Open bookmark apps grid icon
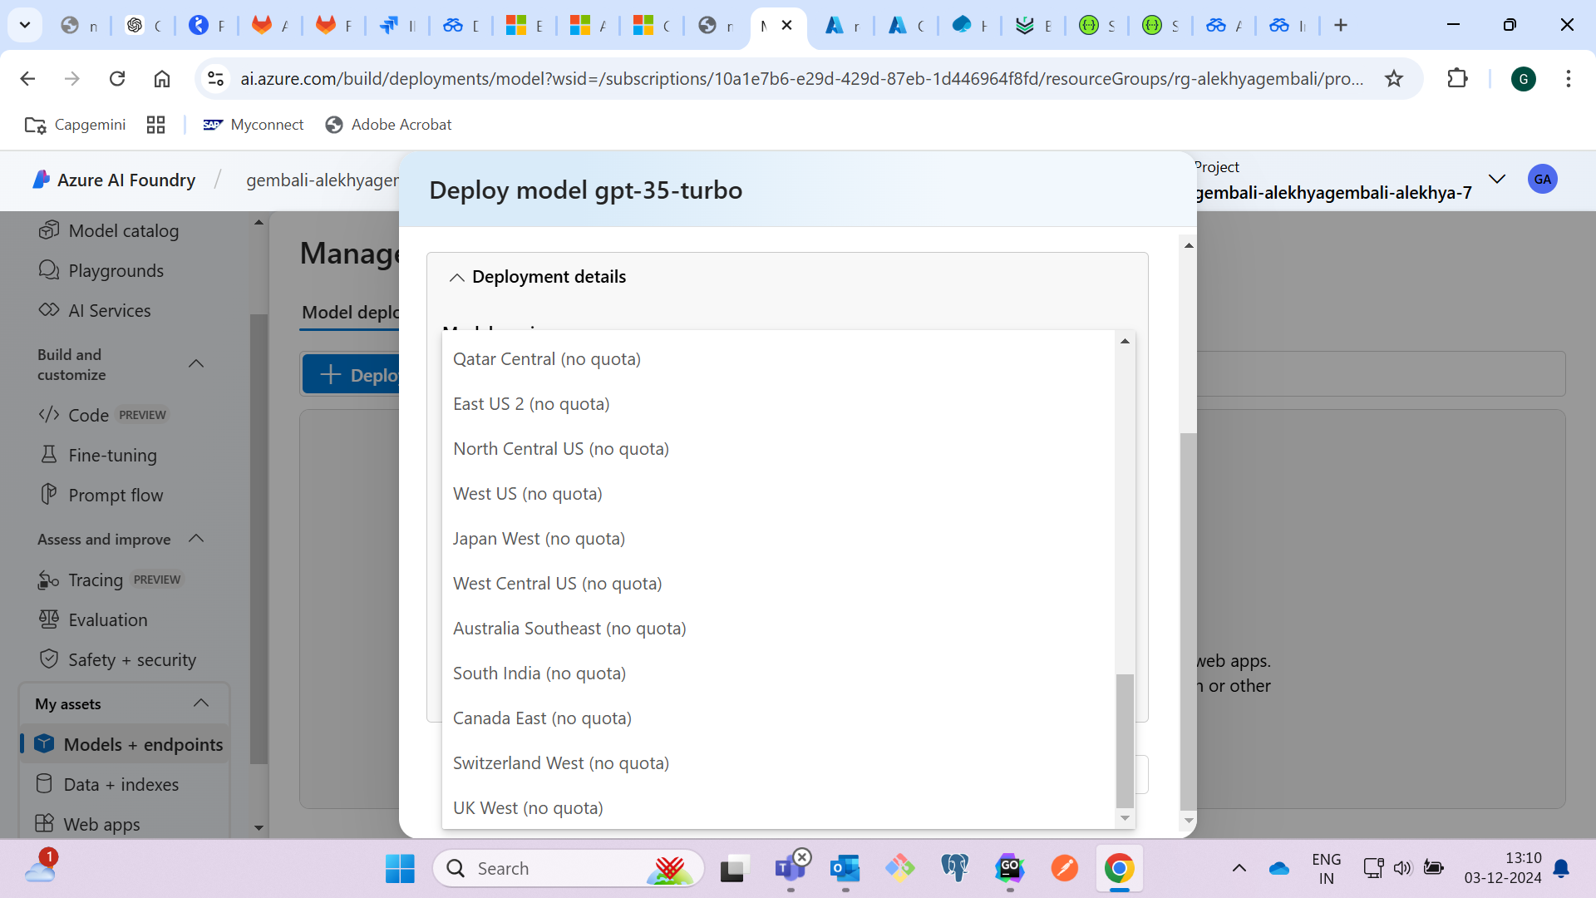The height and width of the screenshot is (898, 1596). click(155, 125)
